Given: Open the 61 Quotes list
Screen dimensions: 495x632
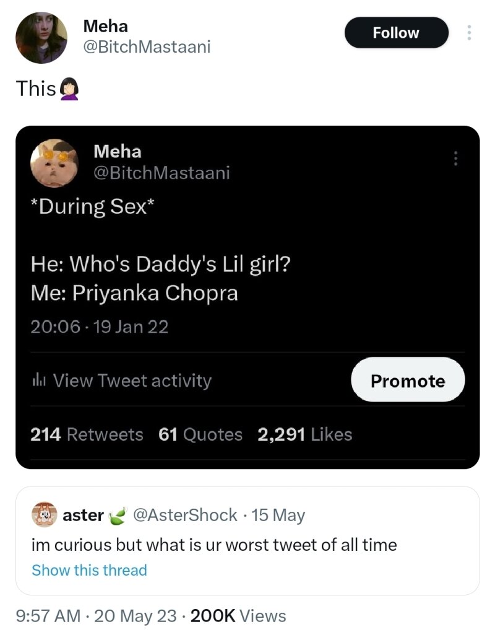Looking at the screenshot, I should [200, 434].
